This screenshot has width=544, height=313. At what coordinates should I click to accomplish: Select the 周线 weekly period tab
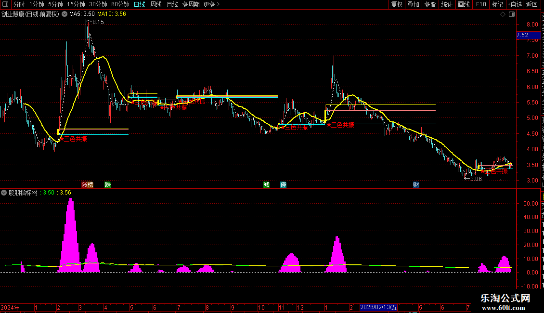click(156, 4)
